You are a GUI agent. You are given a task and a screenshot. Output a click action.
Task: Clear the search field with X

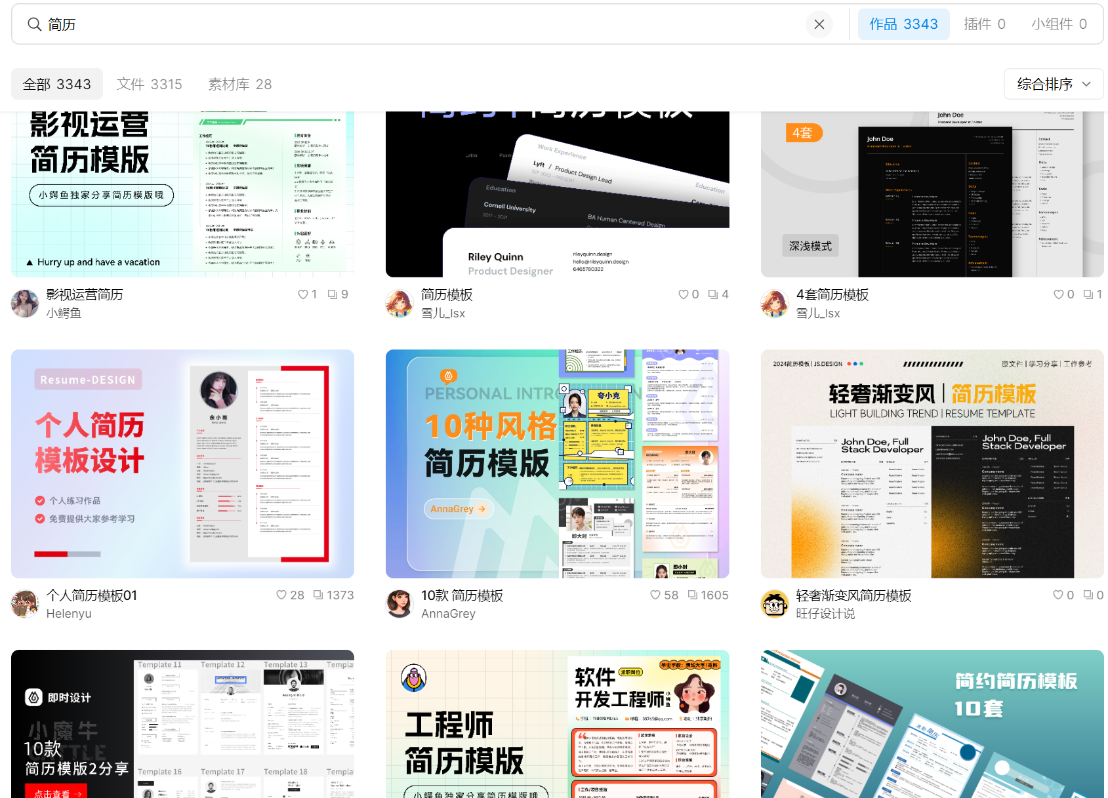pyautogui.click(x=819, y=24)
